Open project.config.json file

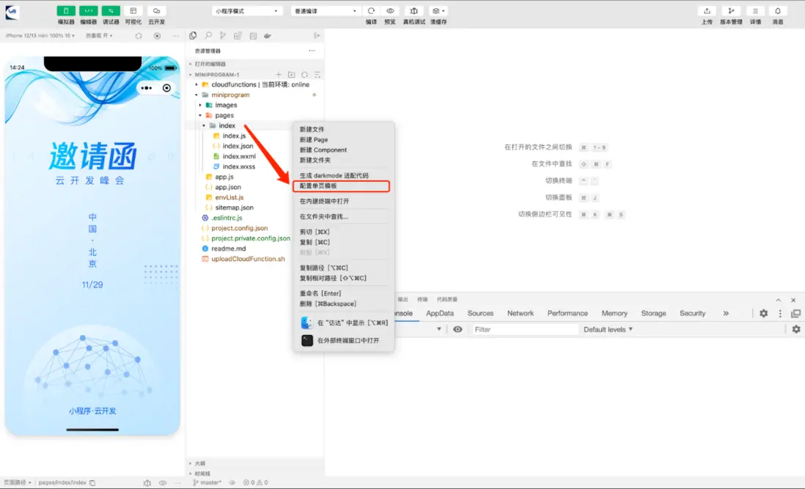point(239,228)
